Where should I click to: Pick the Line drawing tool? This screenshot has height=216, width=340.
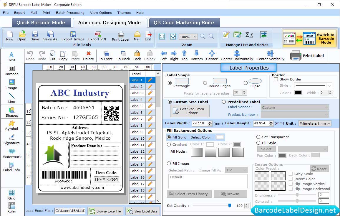click(12, 98)
